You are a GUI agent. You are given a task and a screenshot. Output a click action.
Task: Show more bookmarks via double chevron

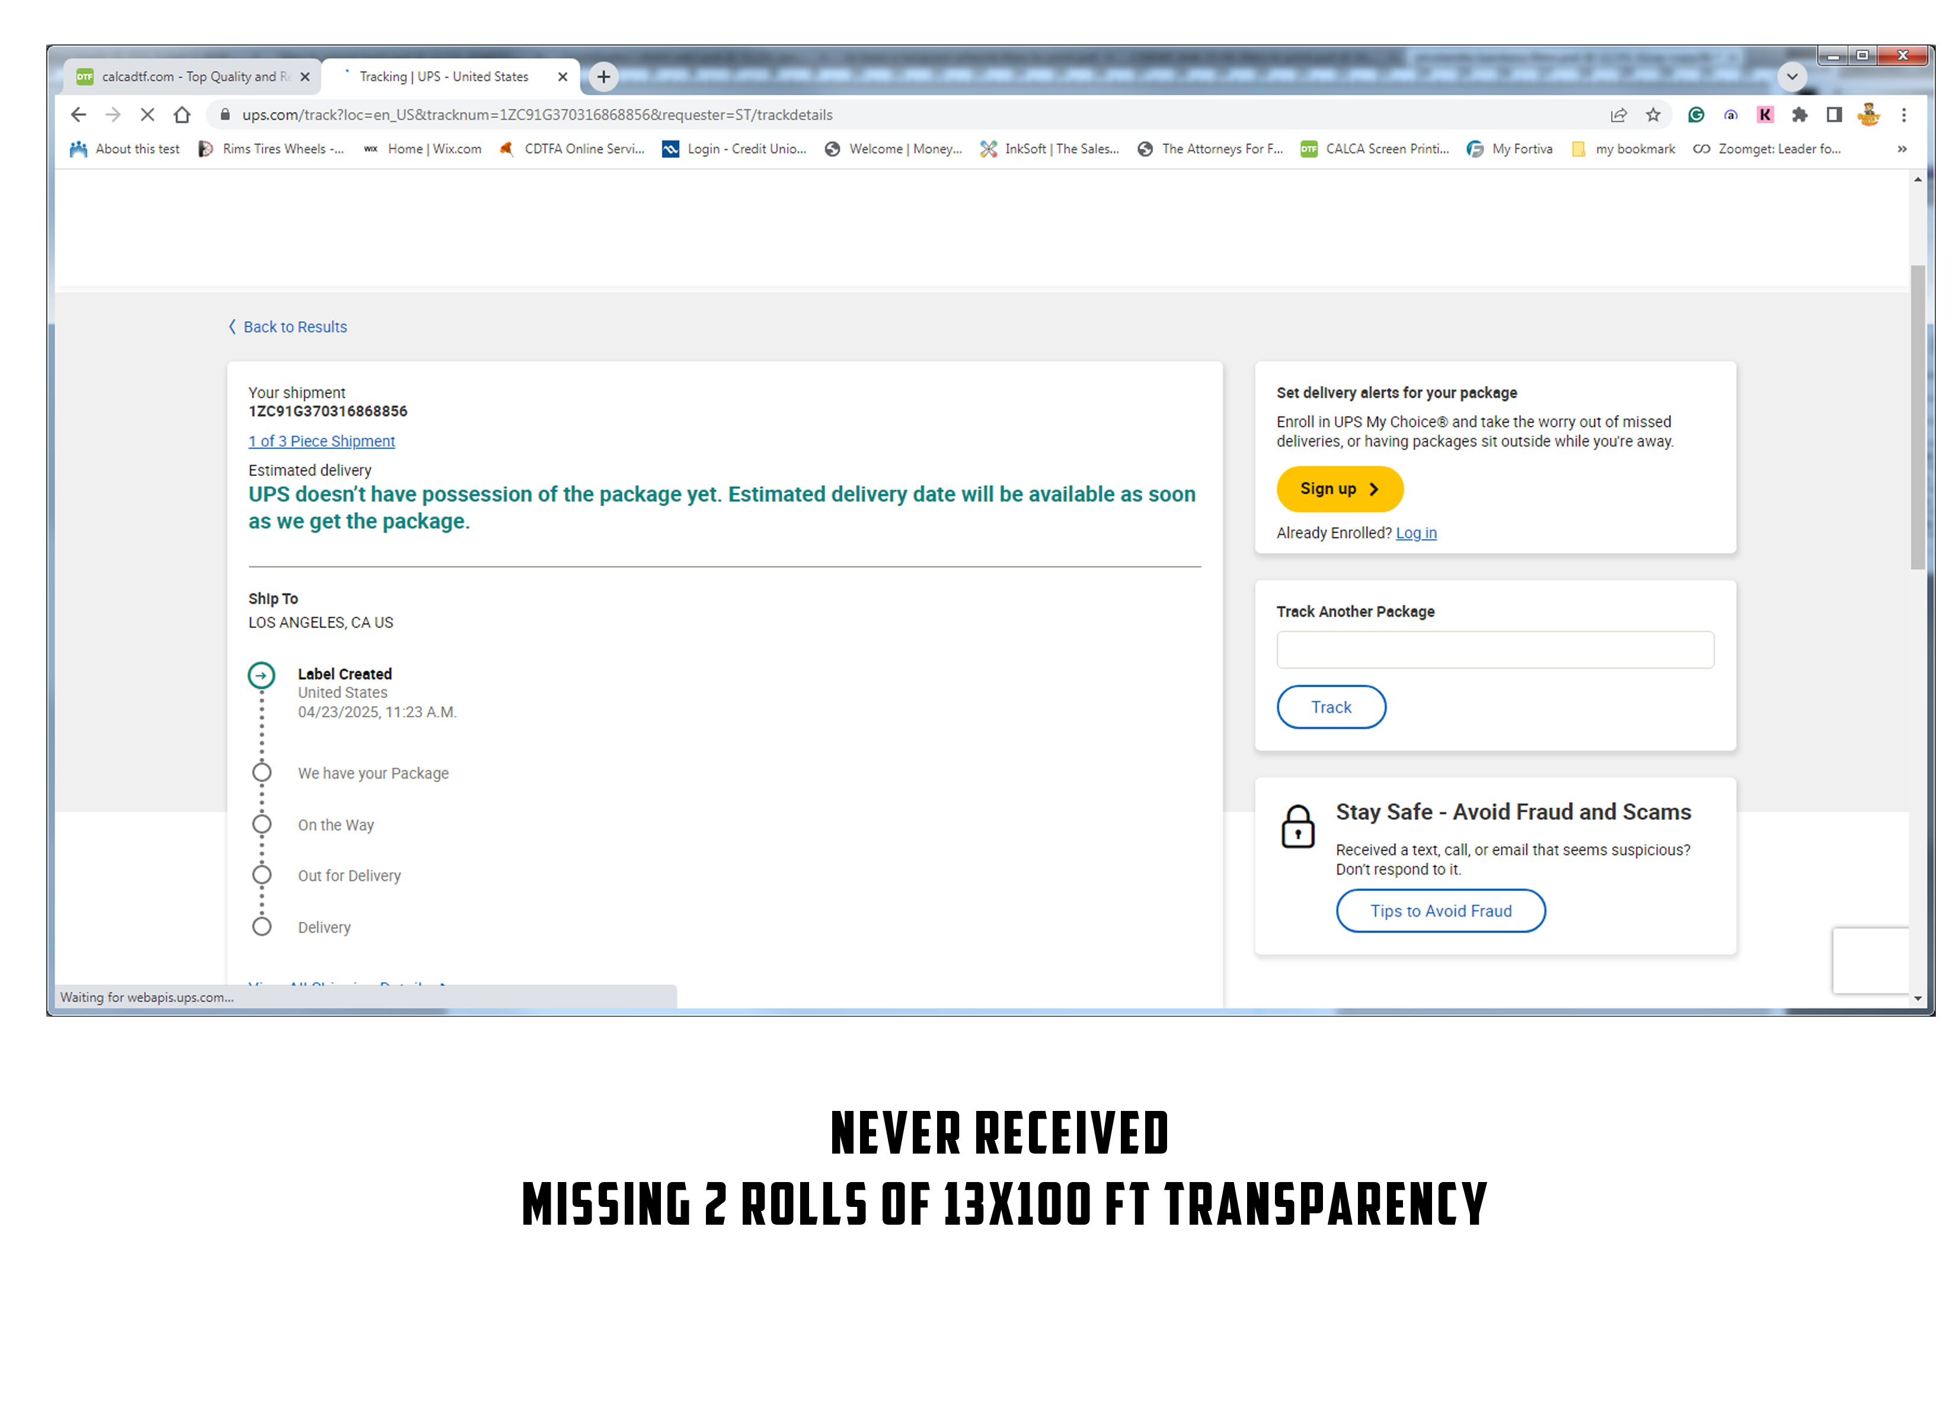1901,149
